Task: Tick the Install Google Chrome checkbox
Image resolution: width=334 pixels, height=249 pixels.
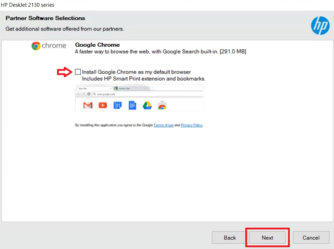Action: tap(78, 72)
